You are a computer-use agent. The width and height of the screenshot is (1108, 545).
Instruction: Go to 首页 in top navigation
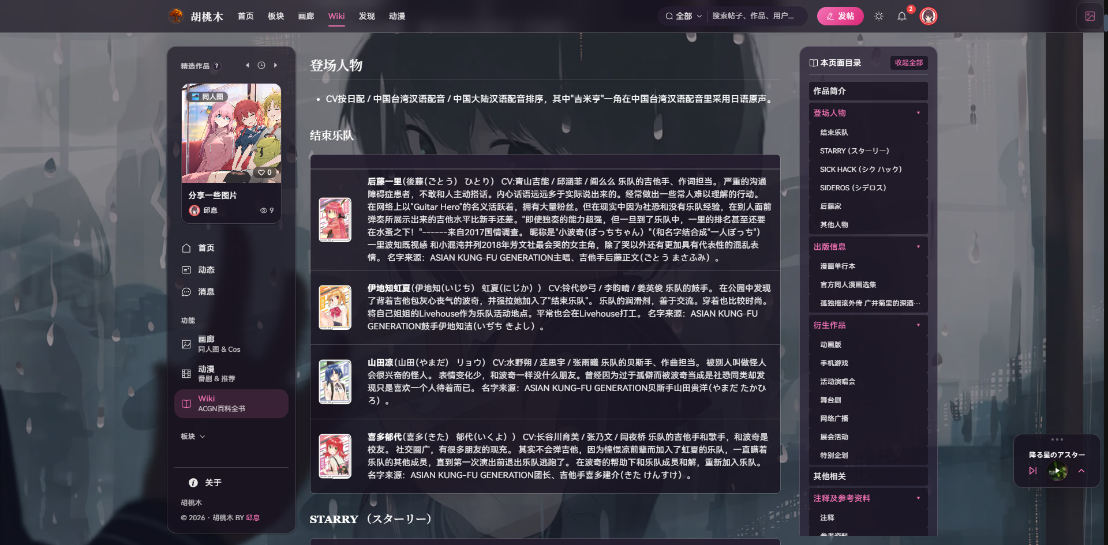[246, 16]
